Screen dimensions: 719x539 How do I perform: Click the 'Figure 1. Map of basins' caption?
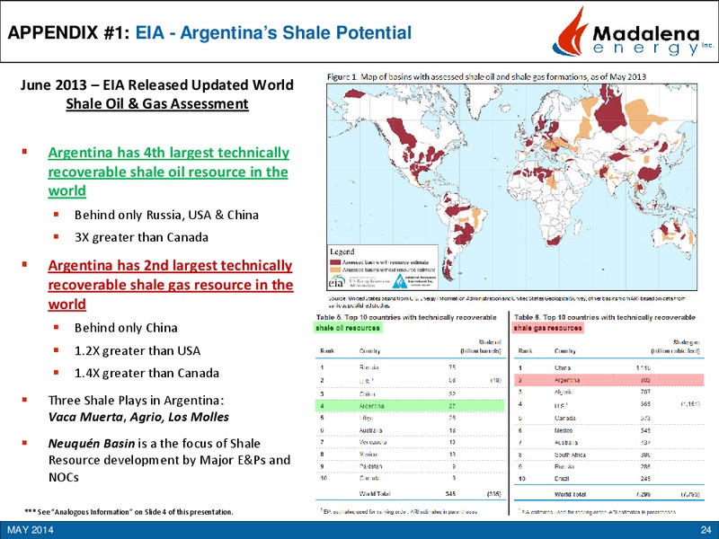click(x=486, y=77)
